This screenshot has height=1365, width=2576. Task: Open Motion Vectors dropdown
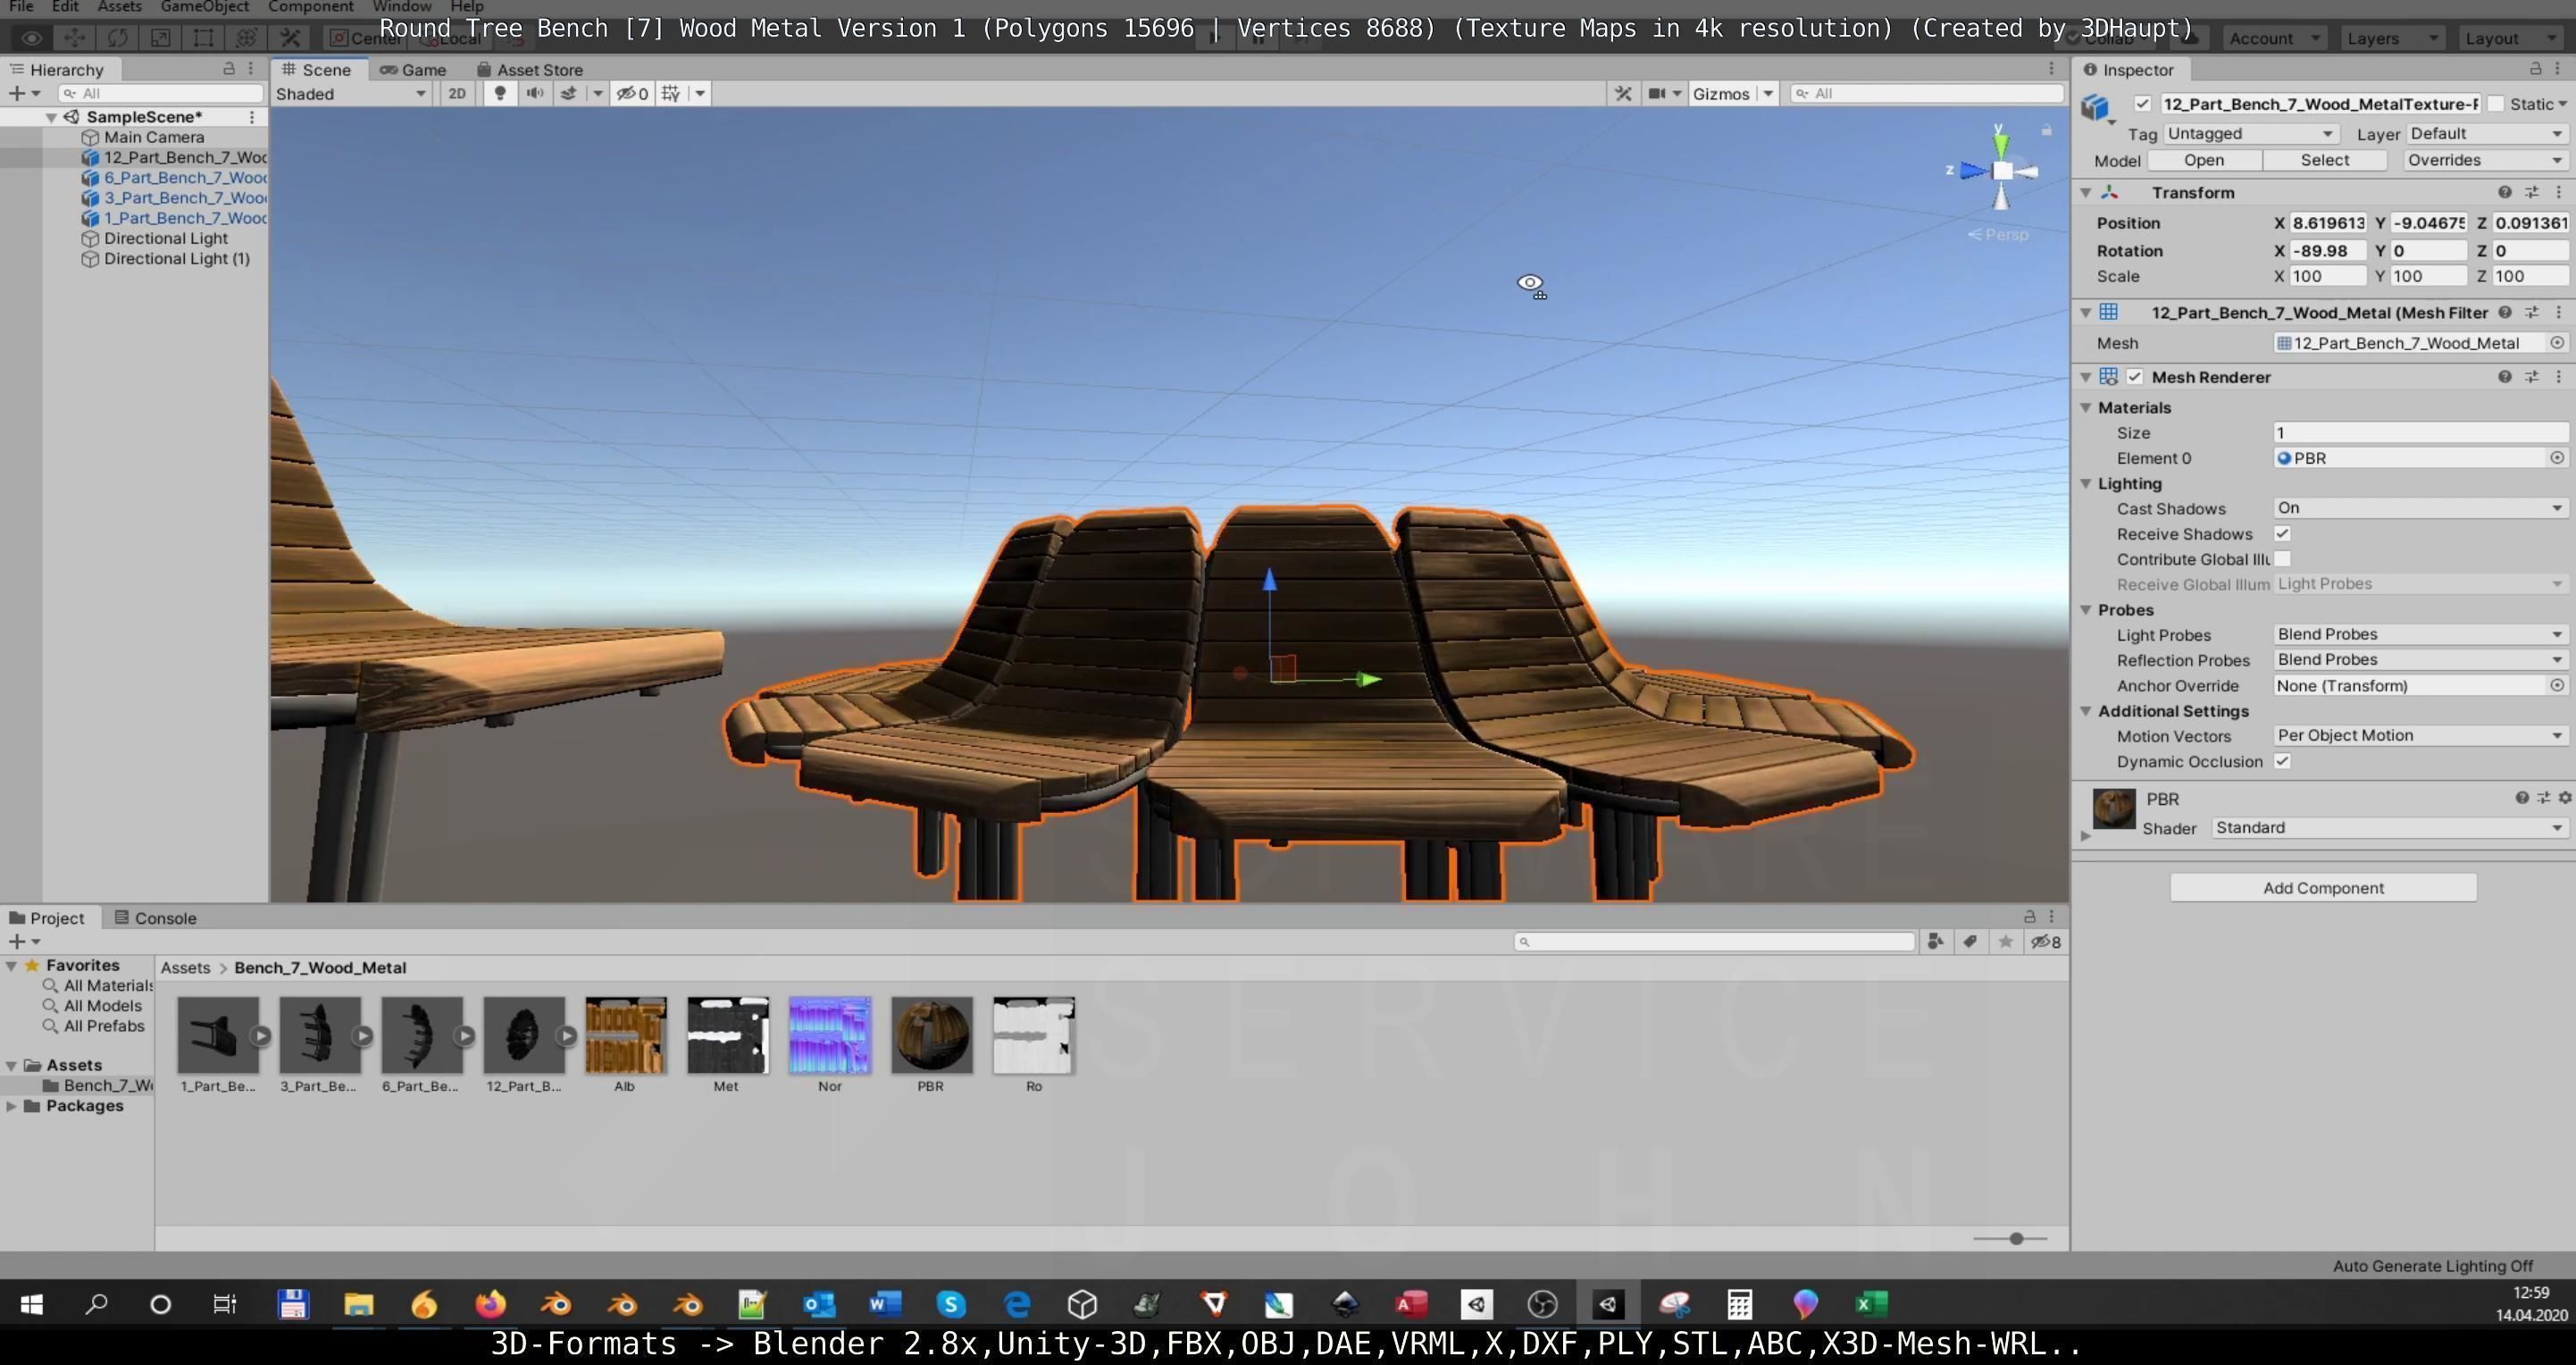(x=2420, y=736)
